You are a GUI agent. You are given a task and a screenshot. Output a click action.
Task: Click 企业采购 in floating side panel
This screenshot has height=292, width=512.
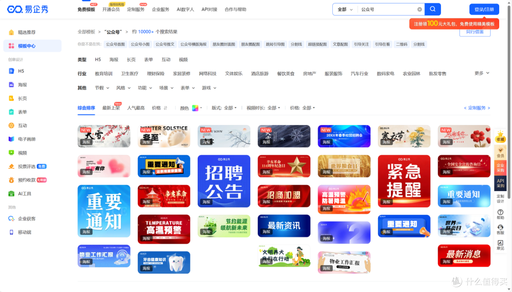click(x=500, y=168)
